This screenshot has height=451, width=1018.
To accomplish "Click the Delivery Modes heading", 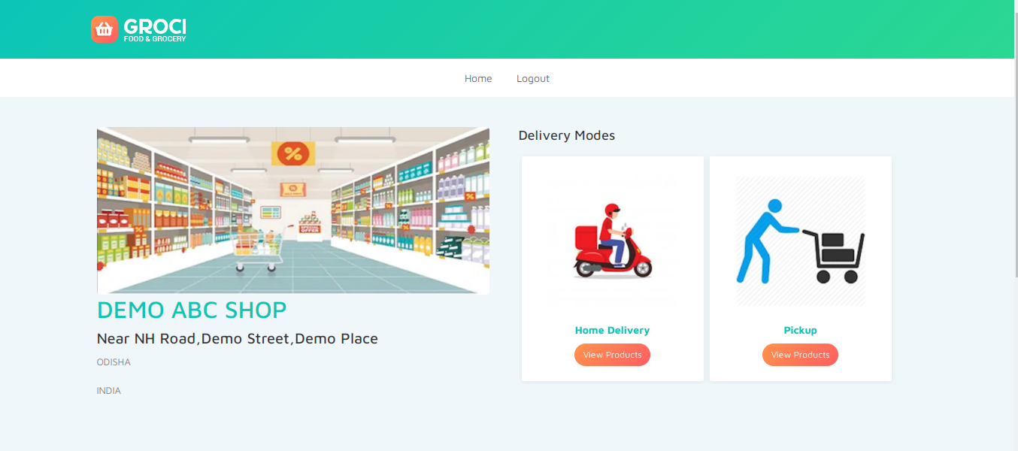I will pos(566,135).
